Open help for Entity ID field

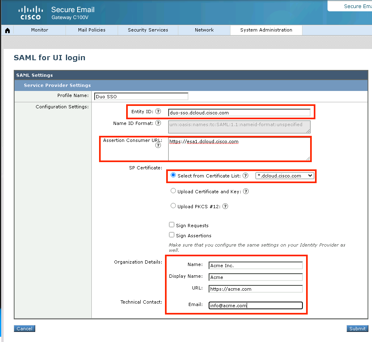tap(158, 112)
